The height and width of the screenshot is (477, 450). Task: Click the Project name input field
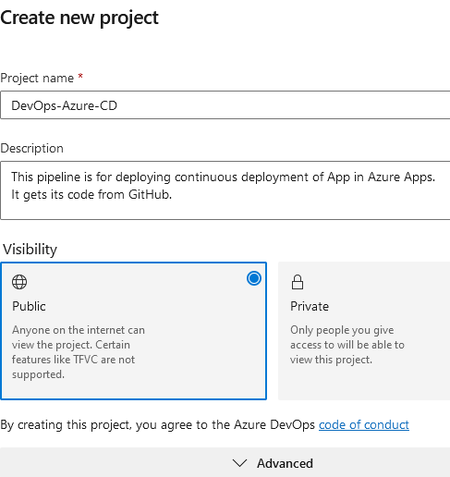[225, 105]
